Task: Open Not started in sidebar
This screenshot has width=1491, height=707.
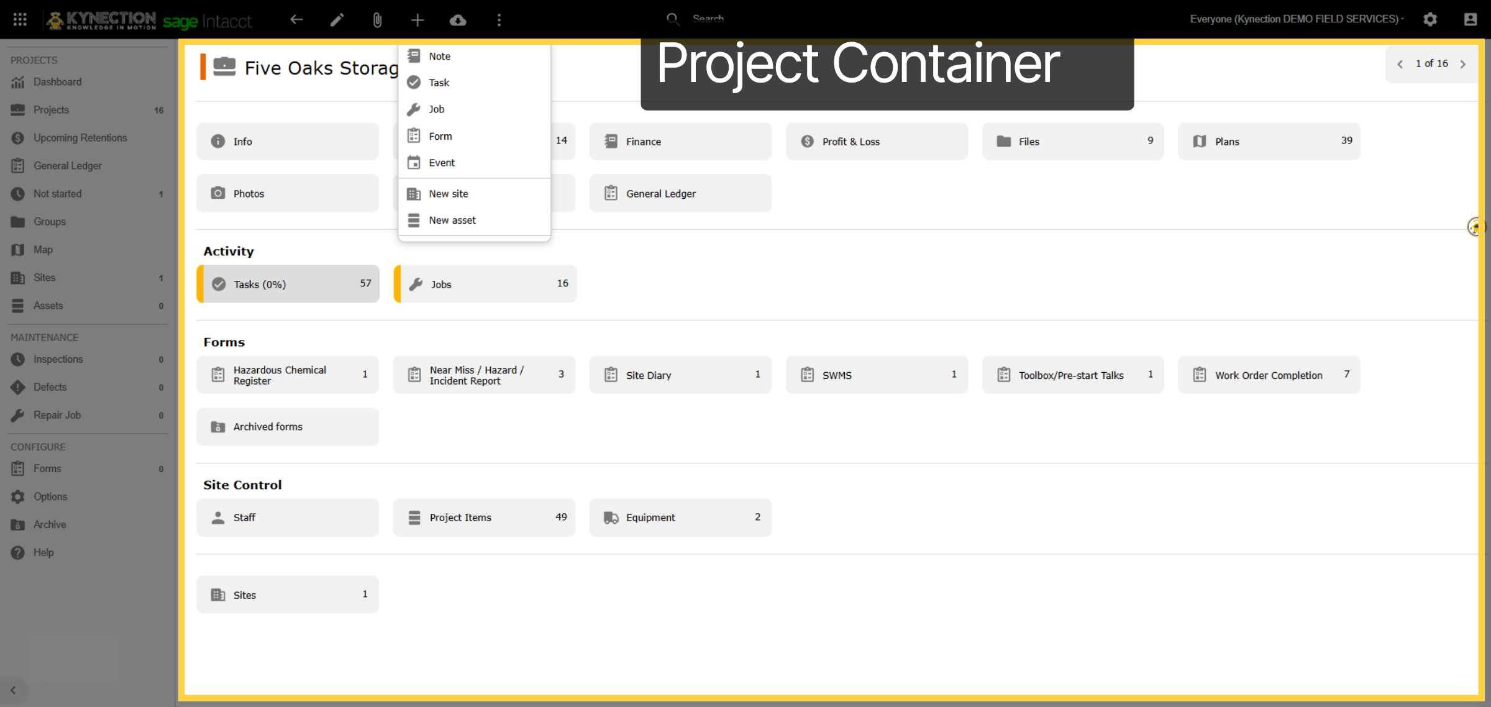Action: 88,194
